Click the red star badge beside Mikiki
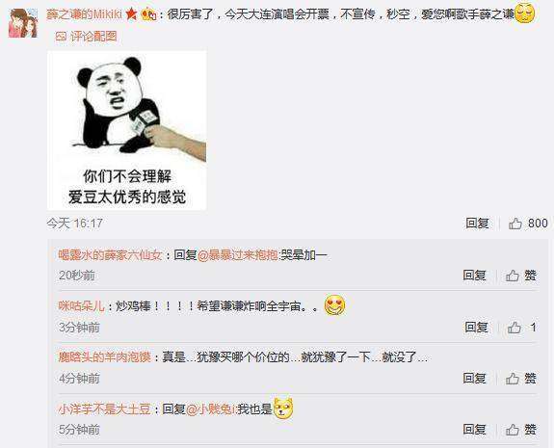554x448 pixels. pos(131,14)
